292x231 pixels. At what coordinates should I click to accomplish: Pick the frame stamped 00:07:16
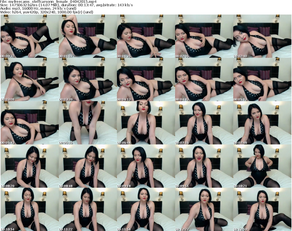click(x=204, y=123)
